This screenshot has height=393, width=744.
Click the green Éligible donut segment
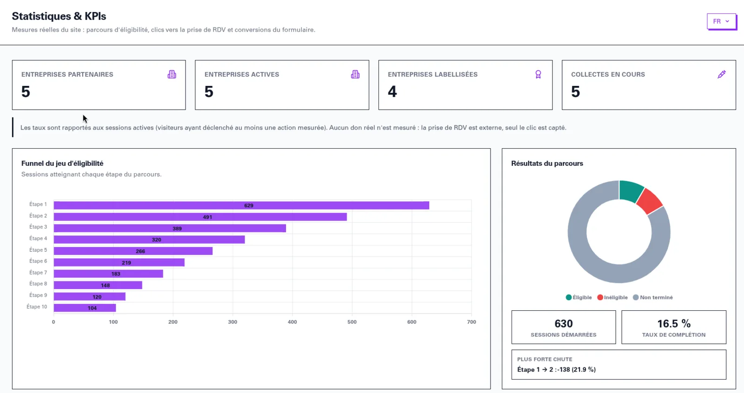tap(631, 191)
